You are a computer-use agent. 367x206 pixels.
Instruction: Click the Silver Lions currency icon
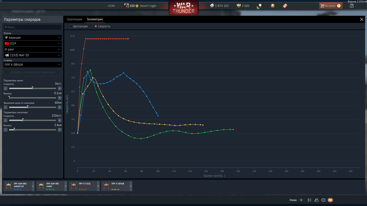(212, 5)
